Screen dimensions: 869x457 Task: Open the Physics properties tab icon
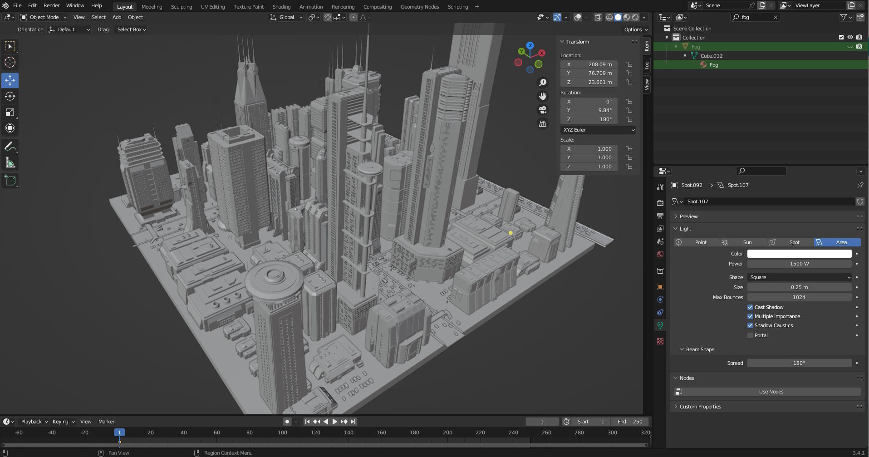[x=660, y=300]
